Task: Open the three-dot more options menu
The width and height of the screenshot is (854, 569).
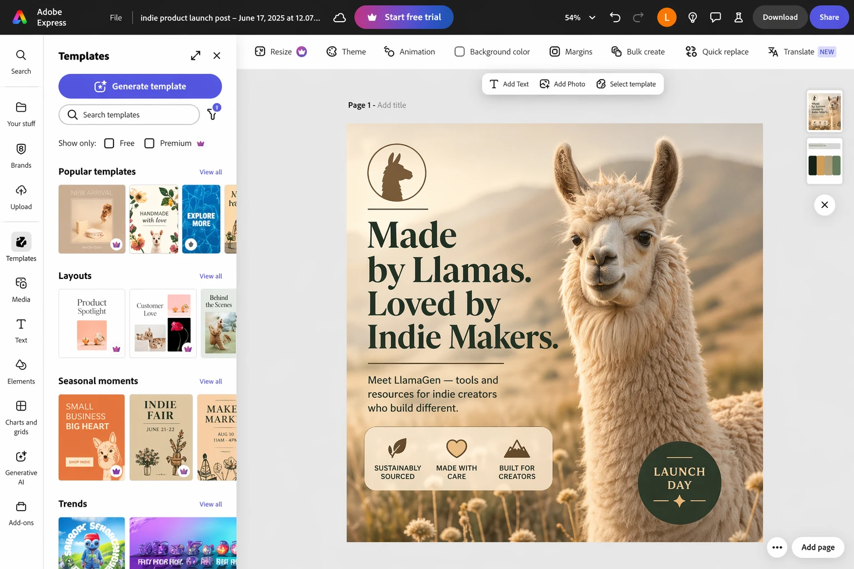Action: 777,547
